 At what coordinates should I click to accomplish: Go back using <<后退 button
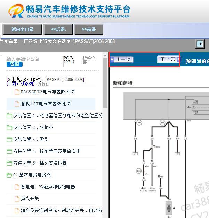(x=58, y=30)
